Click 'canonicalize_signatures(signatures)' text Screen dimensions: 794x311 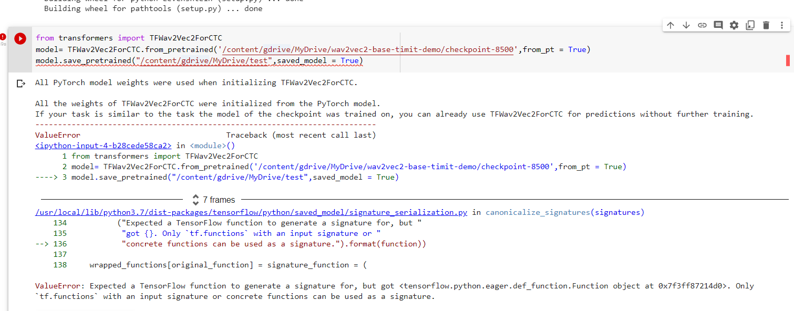point(565,212)
